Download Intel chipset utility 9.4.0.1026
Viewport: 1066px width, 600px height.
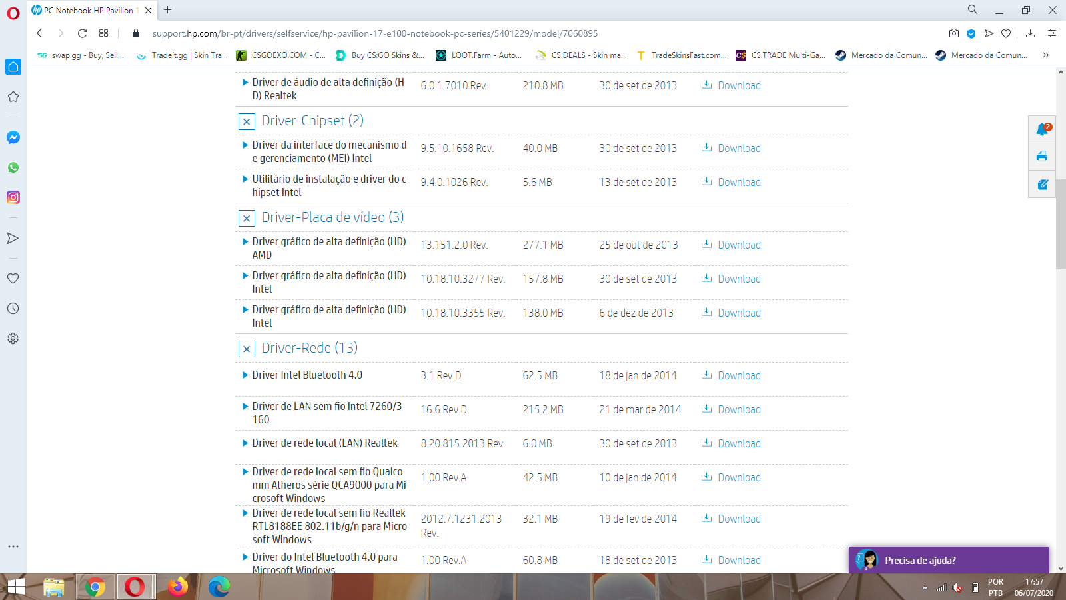pyautogui.click(x=731, y=182)
